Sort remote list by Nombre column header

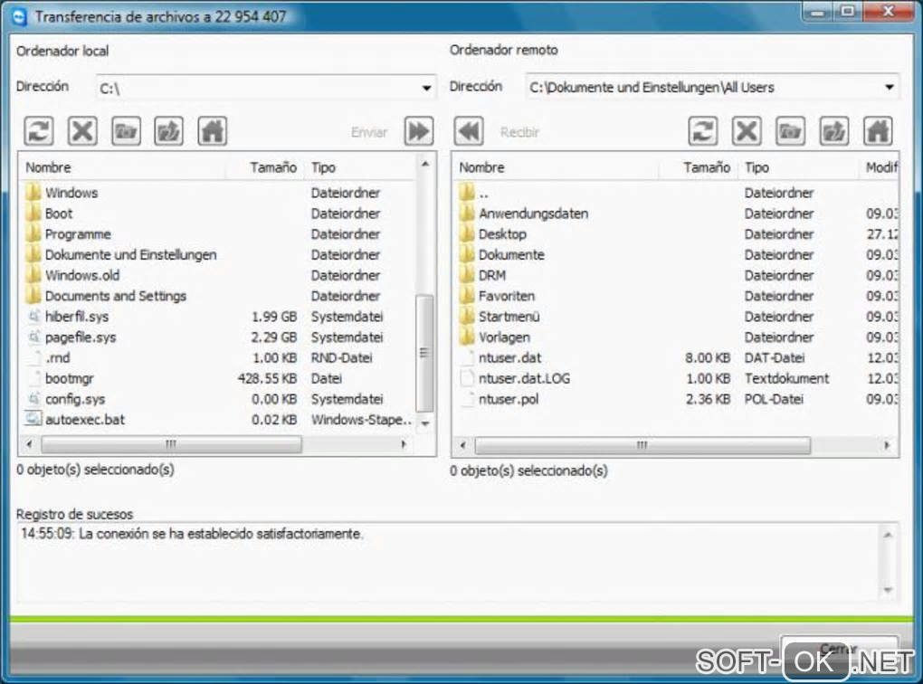coord(557,167)
